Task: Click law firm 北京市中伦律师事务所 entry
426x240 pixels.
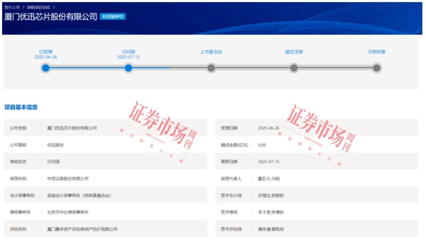Action: click(68, 212)
